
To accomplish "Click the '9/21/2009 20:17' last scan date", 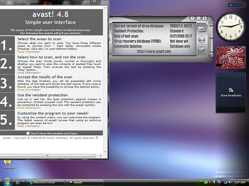I will coord(181,36).
